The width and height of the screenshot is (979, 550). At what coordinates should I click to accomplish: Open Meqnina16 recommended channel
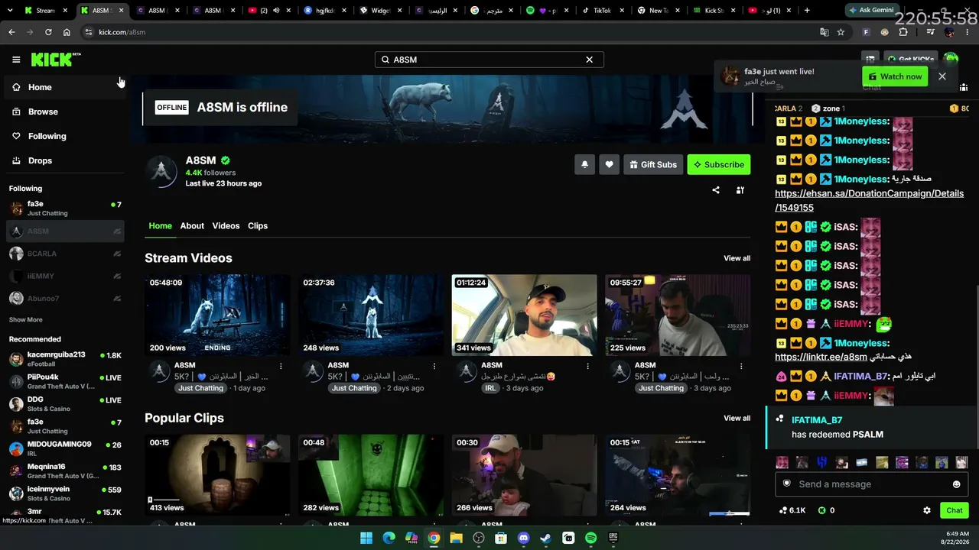tap(64, 471)
